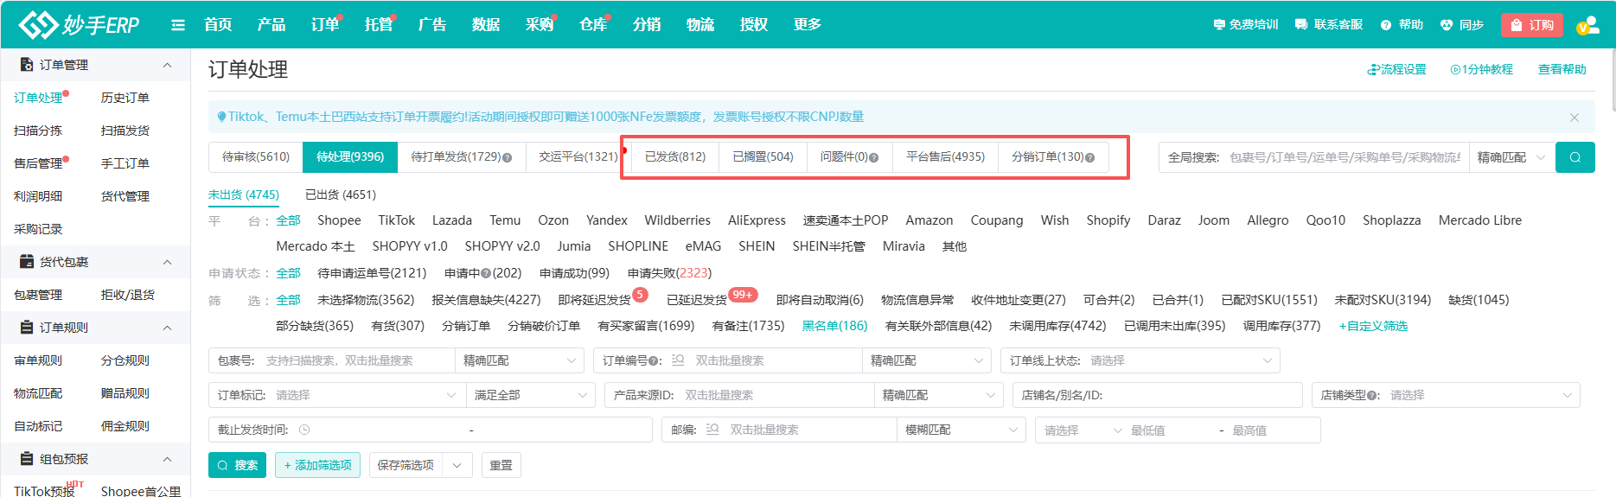Open the 模糊匹配 dropdown next to 邮编
This screenshot has height=497, width=1616.
click(x=961, y=430)
